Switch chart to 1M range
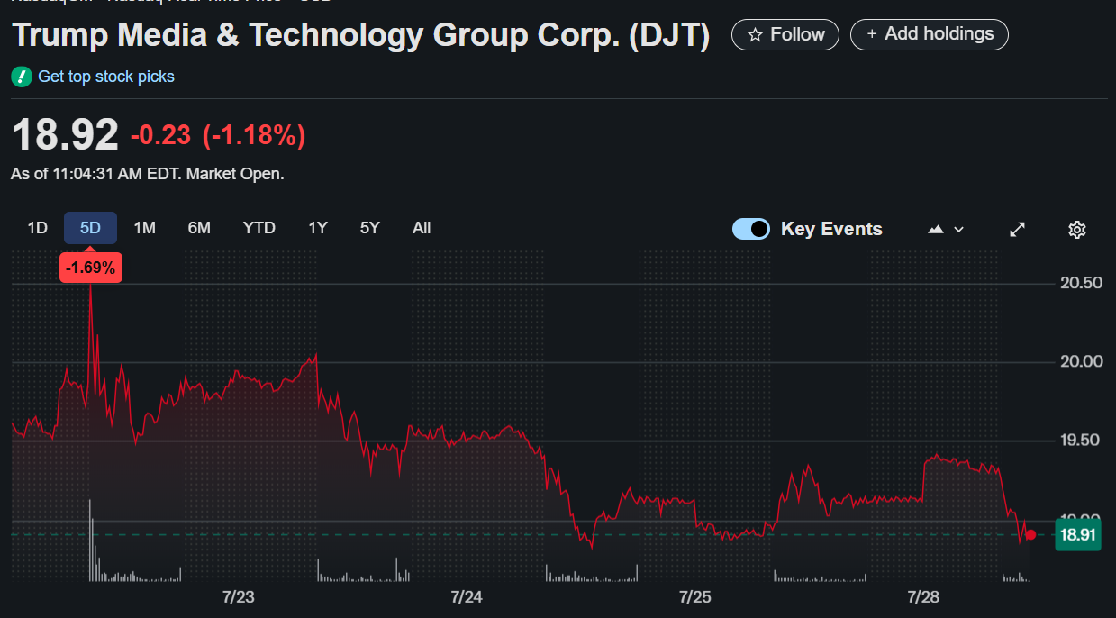This screenshot has height=618, width=1116. (x=144, y=228)
